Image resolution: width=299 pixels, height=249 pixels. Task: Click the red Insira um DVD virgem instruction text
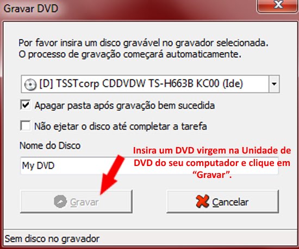(212, 163)
